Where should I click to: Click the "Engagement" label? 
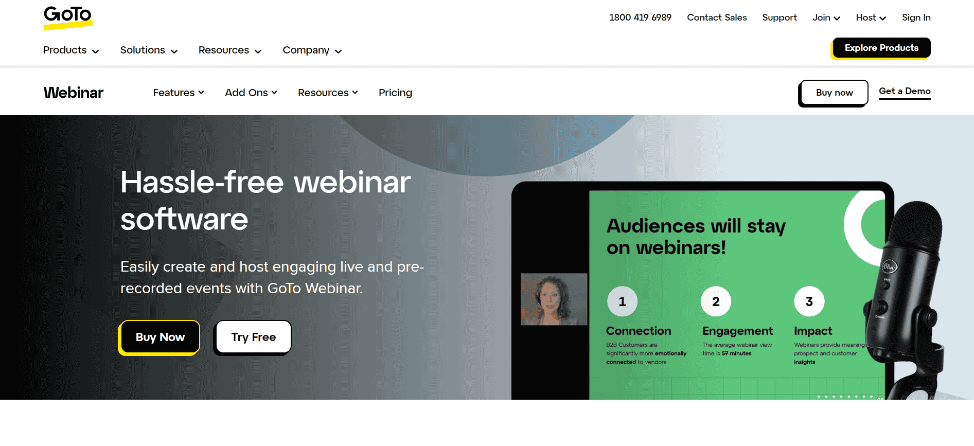[737, 331]
